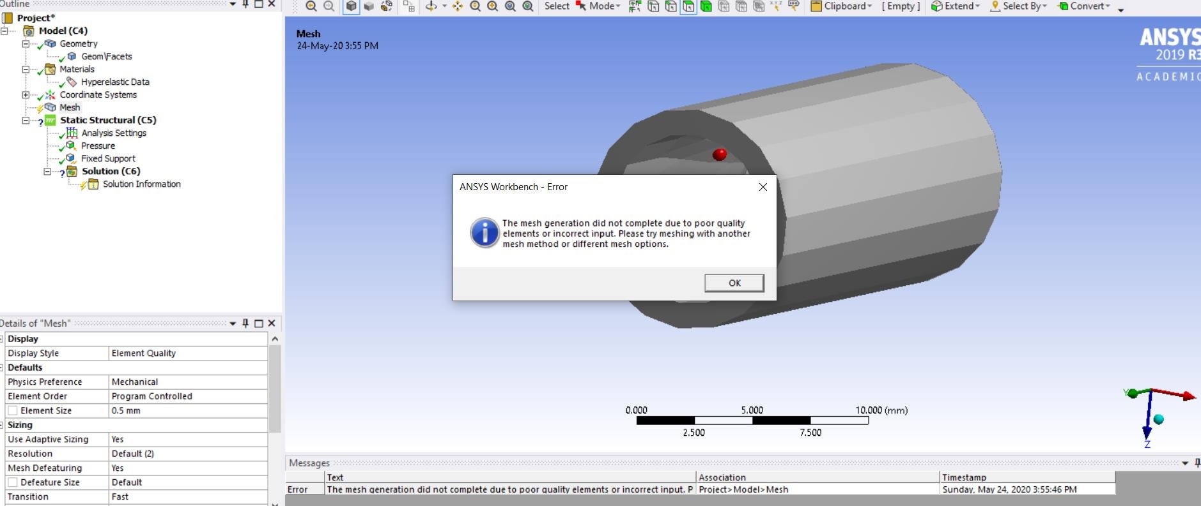Select the shaded exterior and edges view icon
This screenshot has height=506, width=1201.
pos(351,6)
